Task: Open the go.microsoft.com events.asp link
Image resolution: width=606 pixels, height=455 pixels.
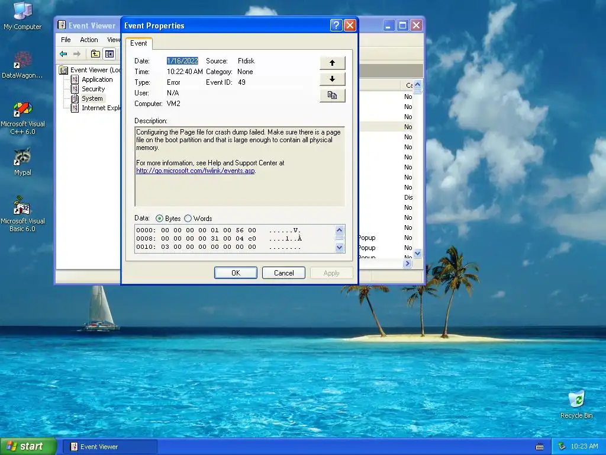Action: 195,171
